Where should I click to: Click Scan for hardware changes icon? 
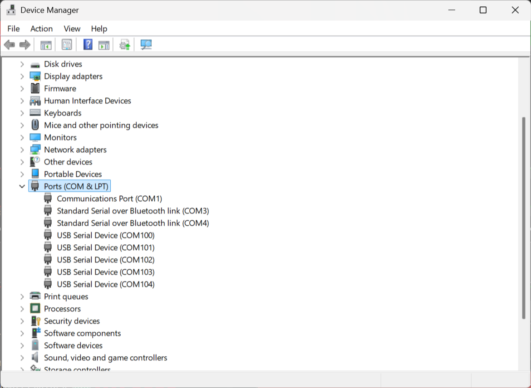coord(146,45)
